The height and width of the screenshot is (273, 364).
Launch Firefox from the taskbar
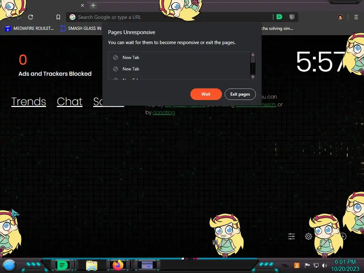coord(118,265)
